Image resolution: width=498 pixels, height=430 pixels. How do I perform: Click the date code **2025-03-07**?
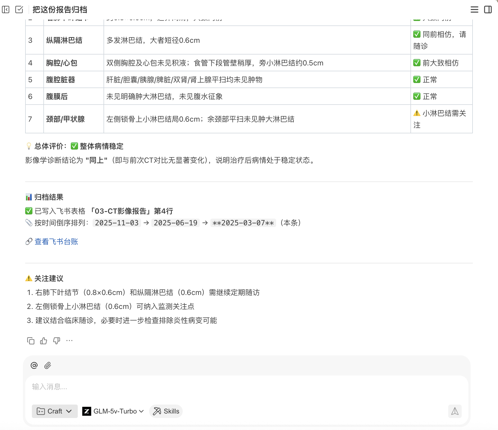pyautogui.click(x=243, y=223)
